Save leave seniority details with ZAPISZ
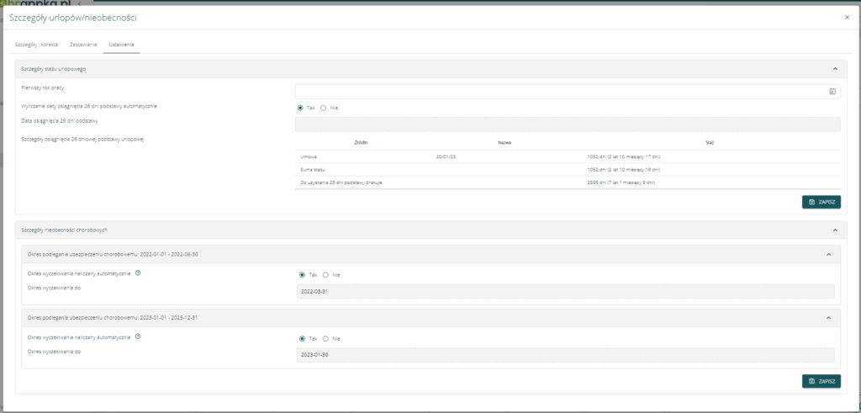 [x=821, y=202]
